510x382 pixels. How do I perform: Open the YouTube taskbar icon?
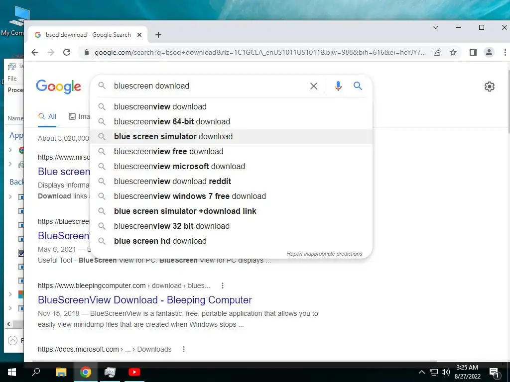(x=134, y=372)
